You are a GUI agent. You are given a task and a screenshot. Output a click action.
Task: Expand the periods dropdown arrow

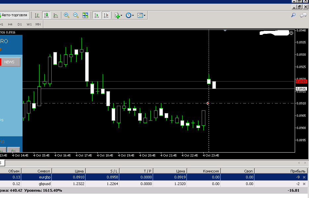point(133,15)
